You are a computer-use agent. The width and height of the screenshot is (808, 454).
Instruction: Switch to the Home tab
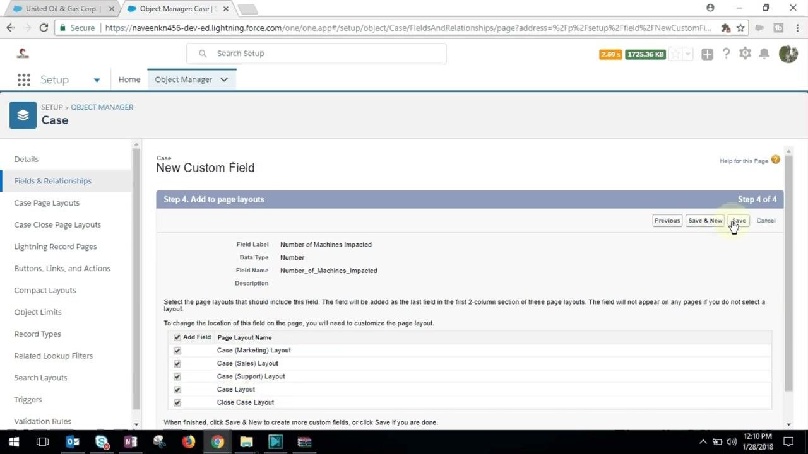click(129, 79)
